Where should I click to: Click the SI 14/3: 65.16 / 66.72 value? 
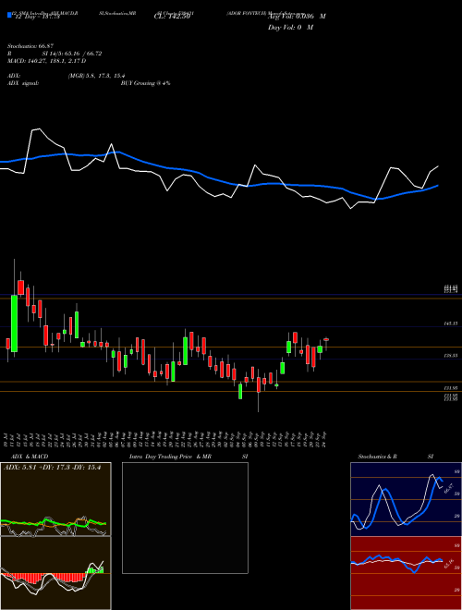pos(72,54)
